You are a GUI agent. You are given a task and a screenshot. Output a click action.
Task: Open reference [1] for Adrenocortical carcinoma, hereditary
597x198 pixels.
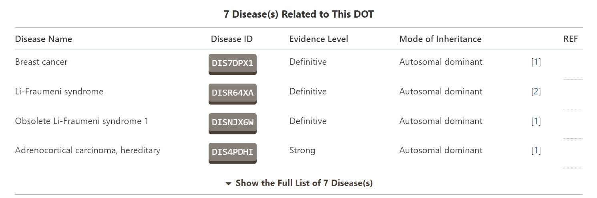tap(536, 150)
